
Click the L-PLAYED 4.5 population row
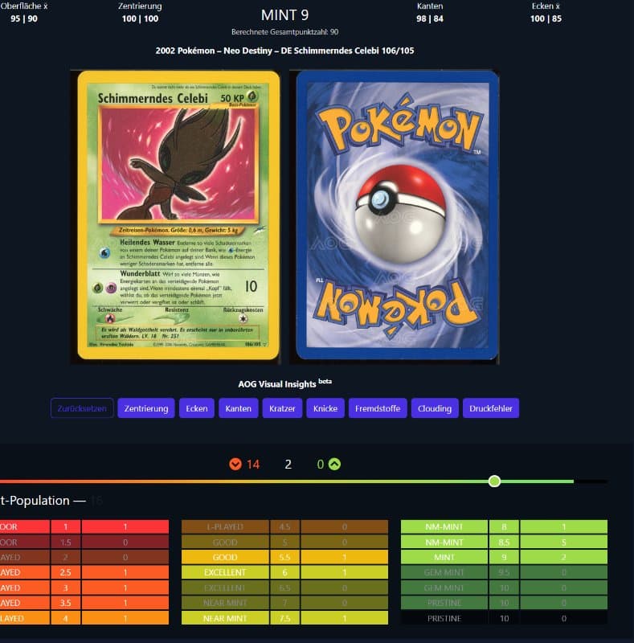284,526
